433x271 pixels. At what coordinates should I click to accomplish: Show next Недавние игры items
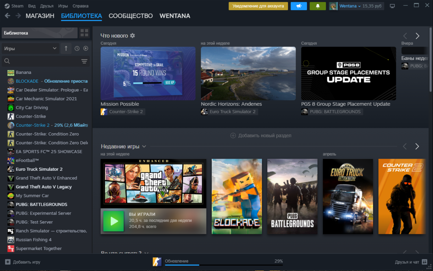(417, 147)
